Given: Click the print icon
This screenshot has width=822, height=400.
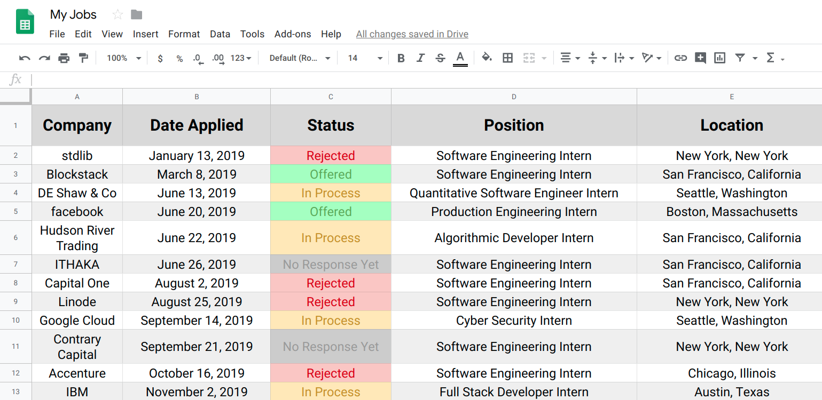Looking at the screenshot, I should (64, 58).
